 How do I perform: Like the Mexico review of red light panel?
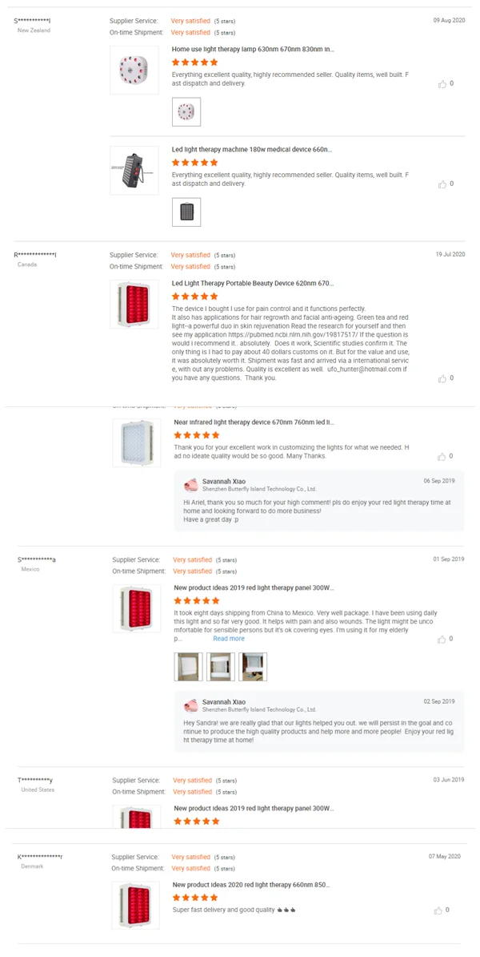[442, 639]
